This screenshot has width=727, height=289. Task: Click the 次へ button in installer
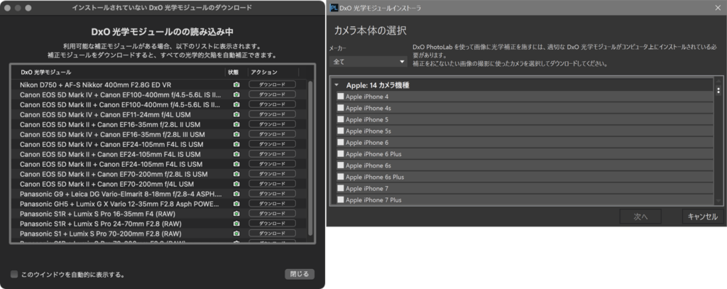coord(640,217)
